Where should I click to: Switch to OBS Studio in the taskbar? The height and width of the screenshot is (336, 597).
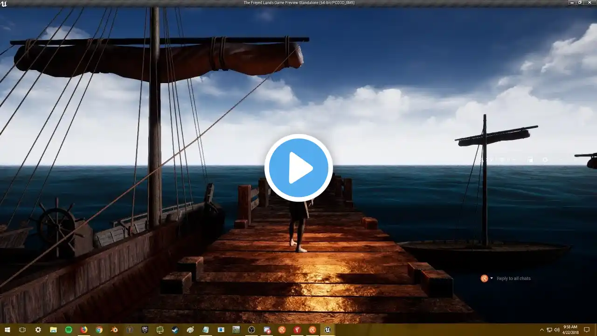pyautogui.click(x=252, y=330)
